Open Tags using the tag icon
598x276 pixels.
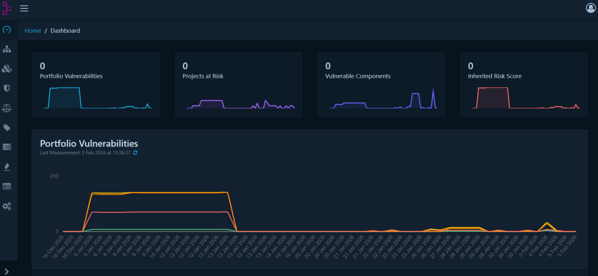[x=7, y=128]
